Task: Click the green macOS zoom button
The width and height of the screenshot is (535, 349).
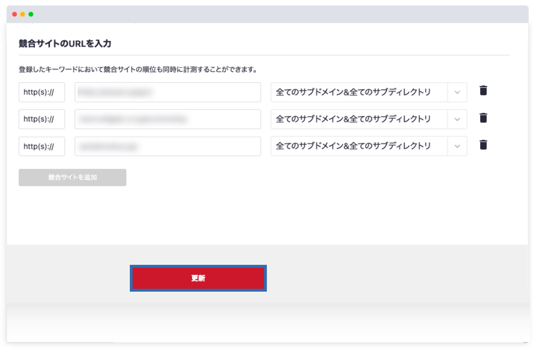Action: 31,14
